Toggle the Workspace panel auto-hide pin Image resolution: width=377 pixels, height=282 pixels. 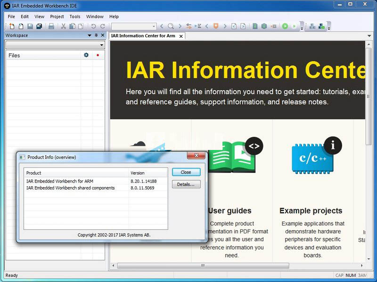pos(96,35)
